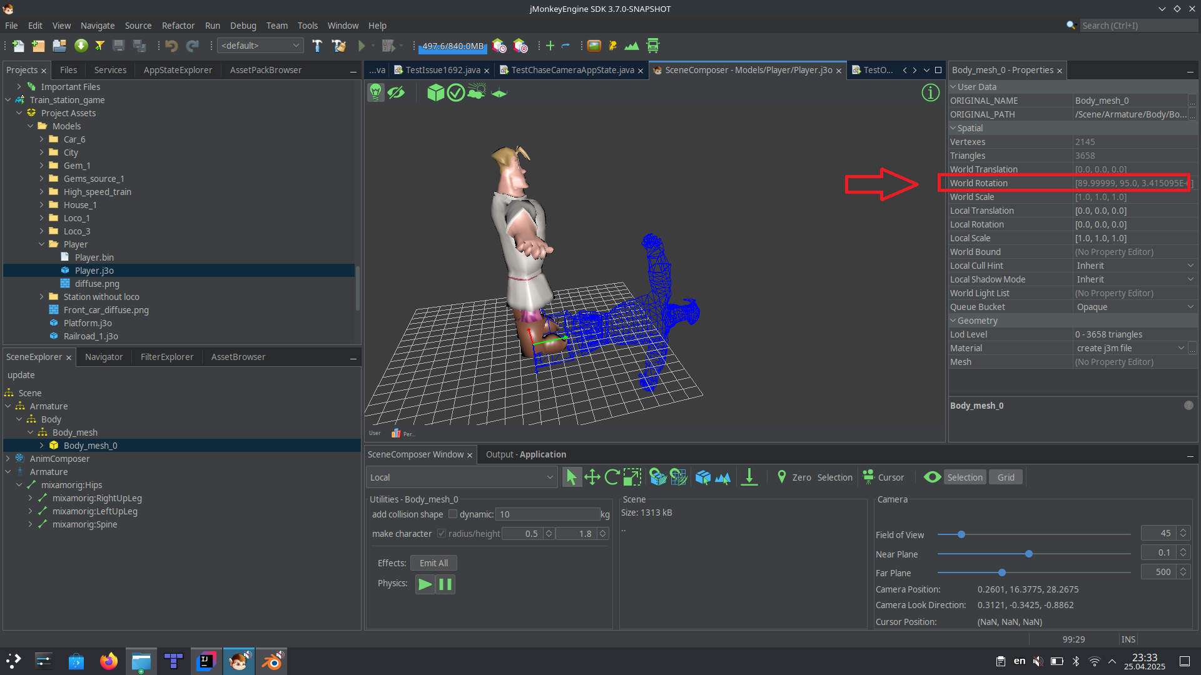Adjust the Field of View slider
The width and height of the screenshot is (1201, 675).
961,534
